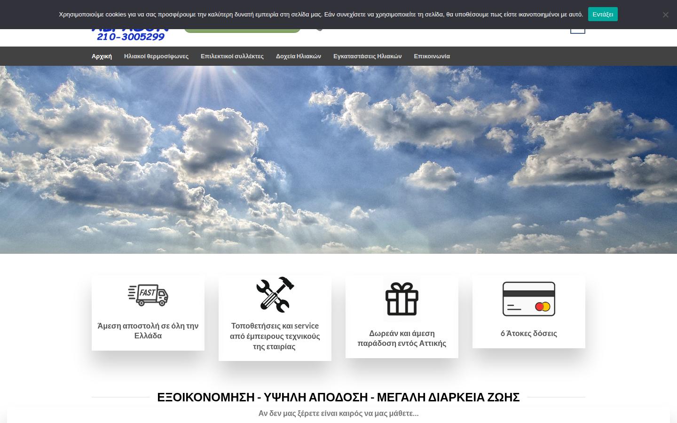Navigate to Επικοινωνία page
Screen dimensions: 677x423
point(432,56)
